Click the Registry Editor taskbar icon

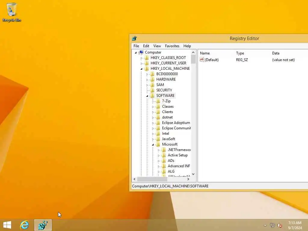[x=43, y=225]
